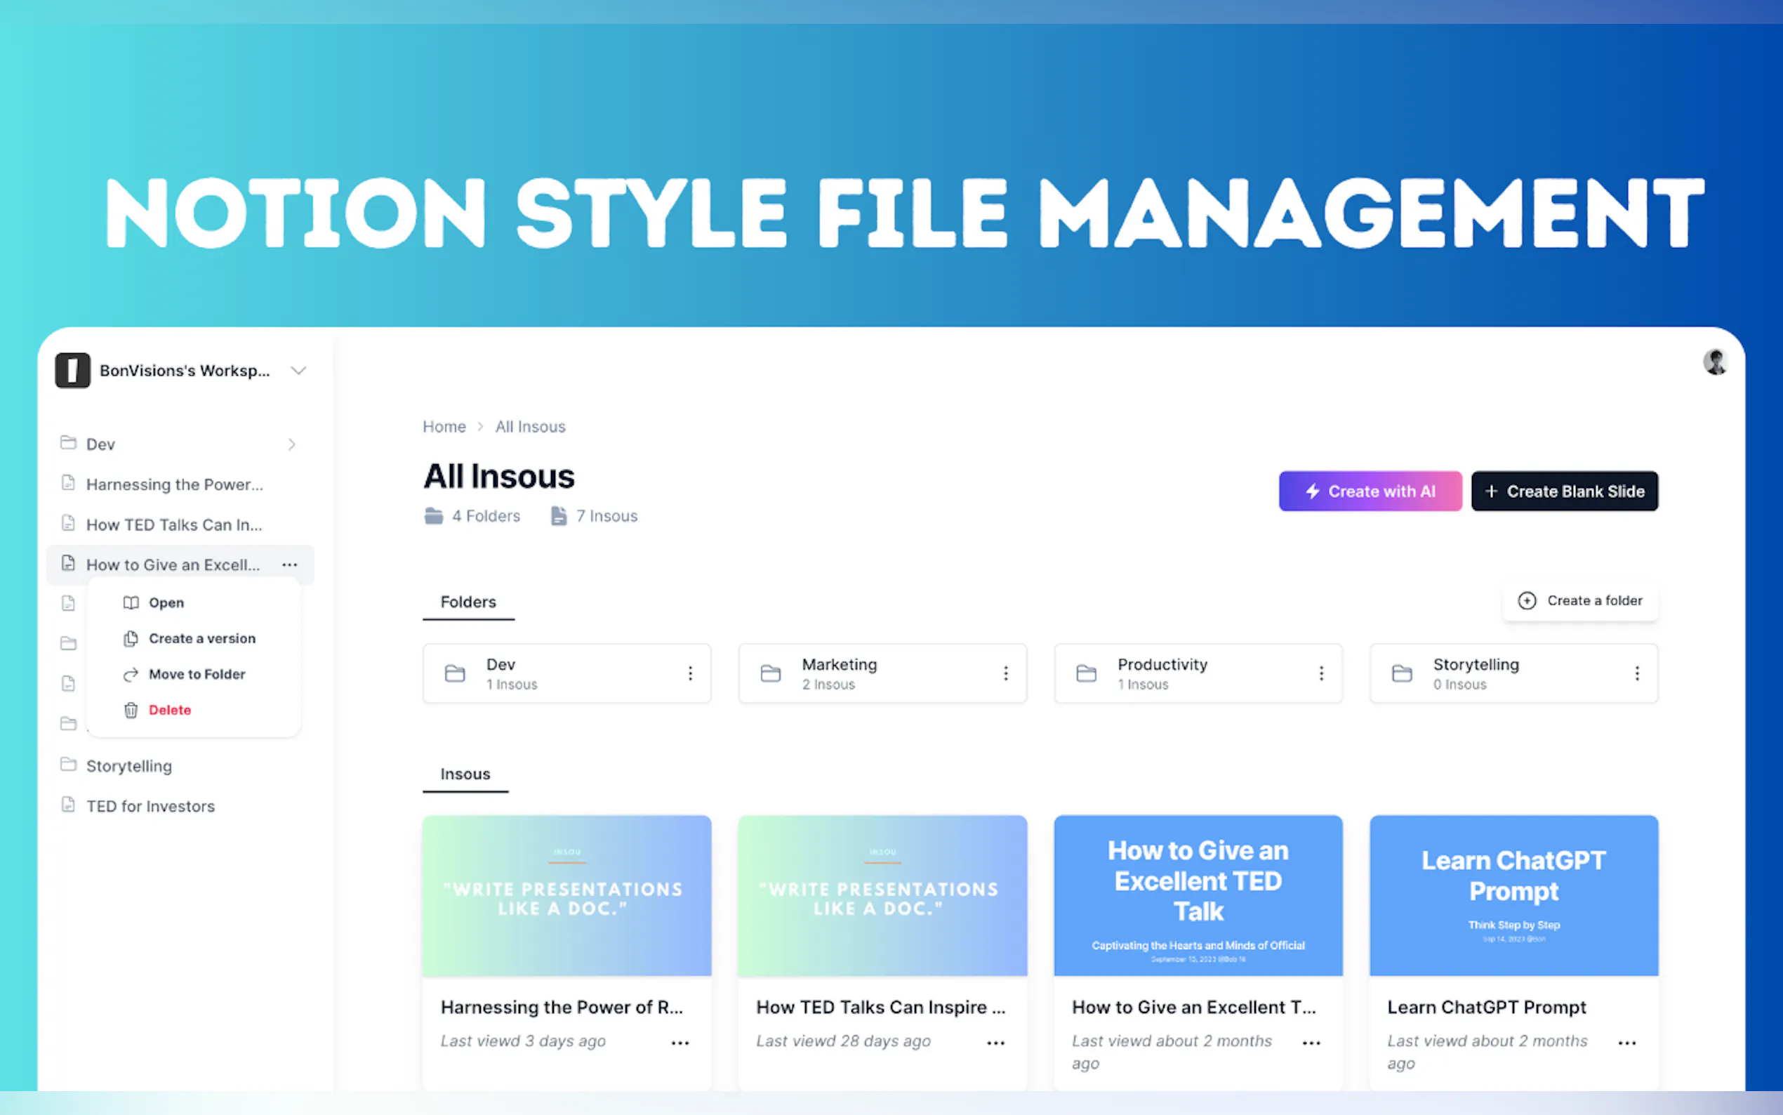Expand the BonVisions's Workspace dropdown
The height and width of the screenshot is (1115, 1783).
tap(298, 370)
